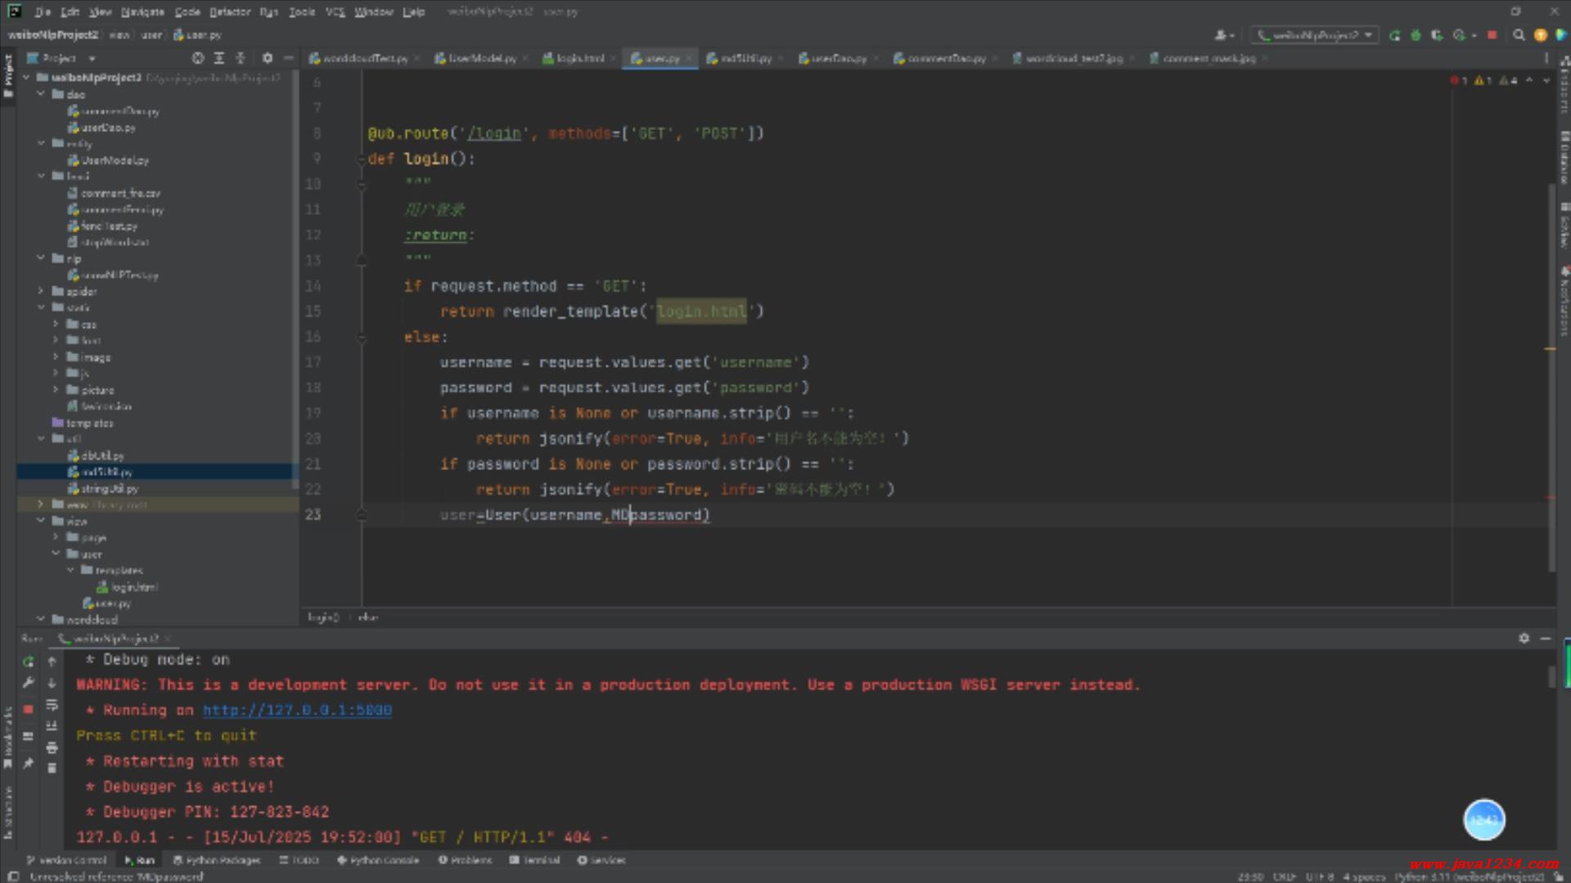Open the http://127.0.0.1:5000 link
The image size is (1571, 883).
pyautogui.click(x=297, y=710)
